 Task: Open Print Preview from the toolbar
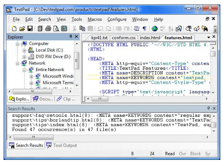[56, 28]
